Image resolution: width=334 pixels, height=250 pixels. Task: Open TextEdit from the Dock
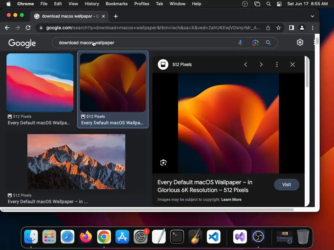coord(159,236)
